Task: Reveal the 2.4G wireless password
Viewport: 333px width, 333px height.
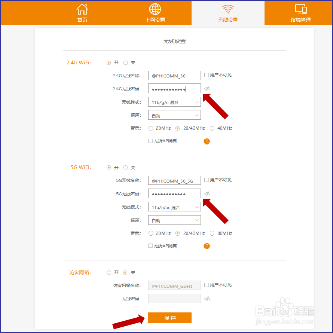Action: (x=208, y=89)
